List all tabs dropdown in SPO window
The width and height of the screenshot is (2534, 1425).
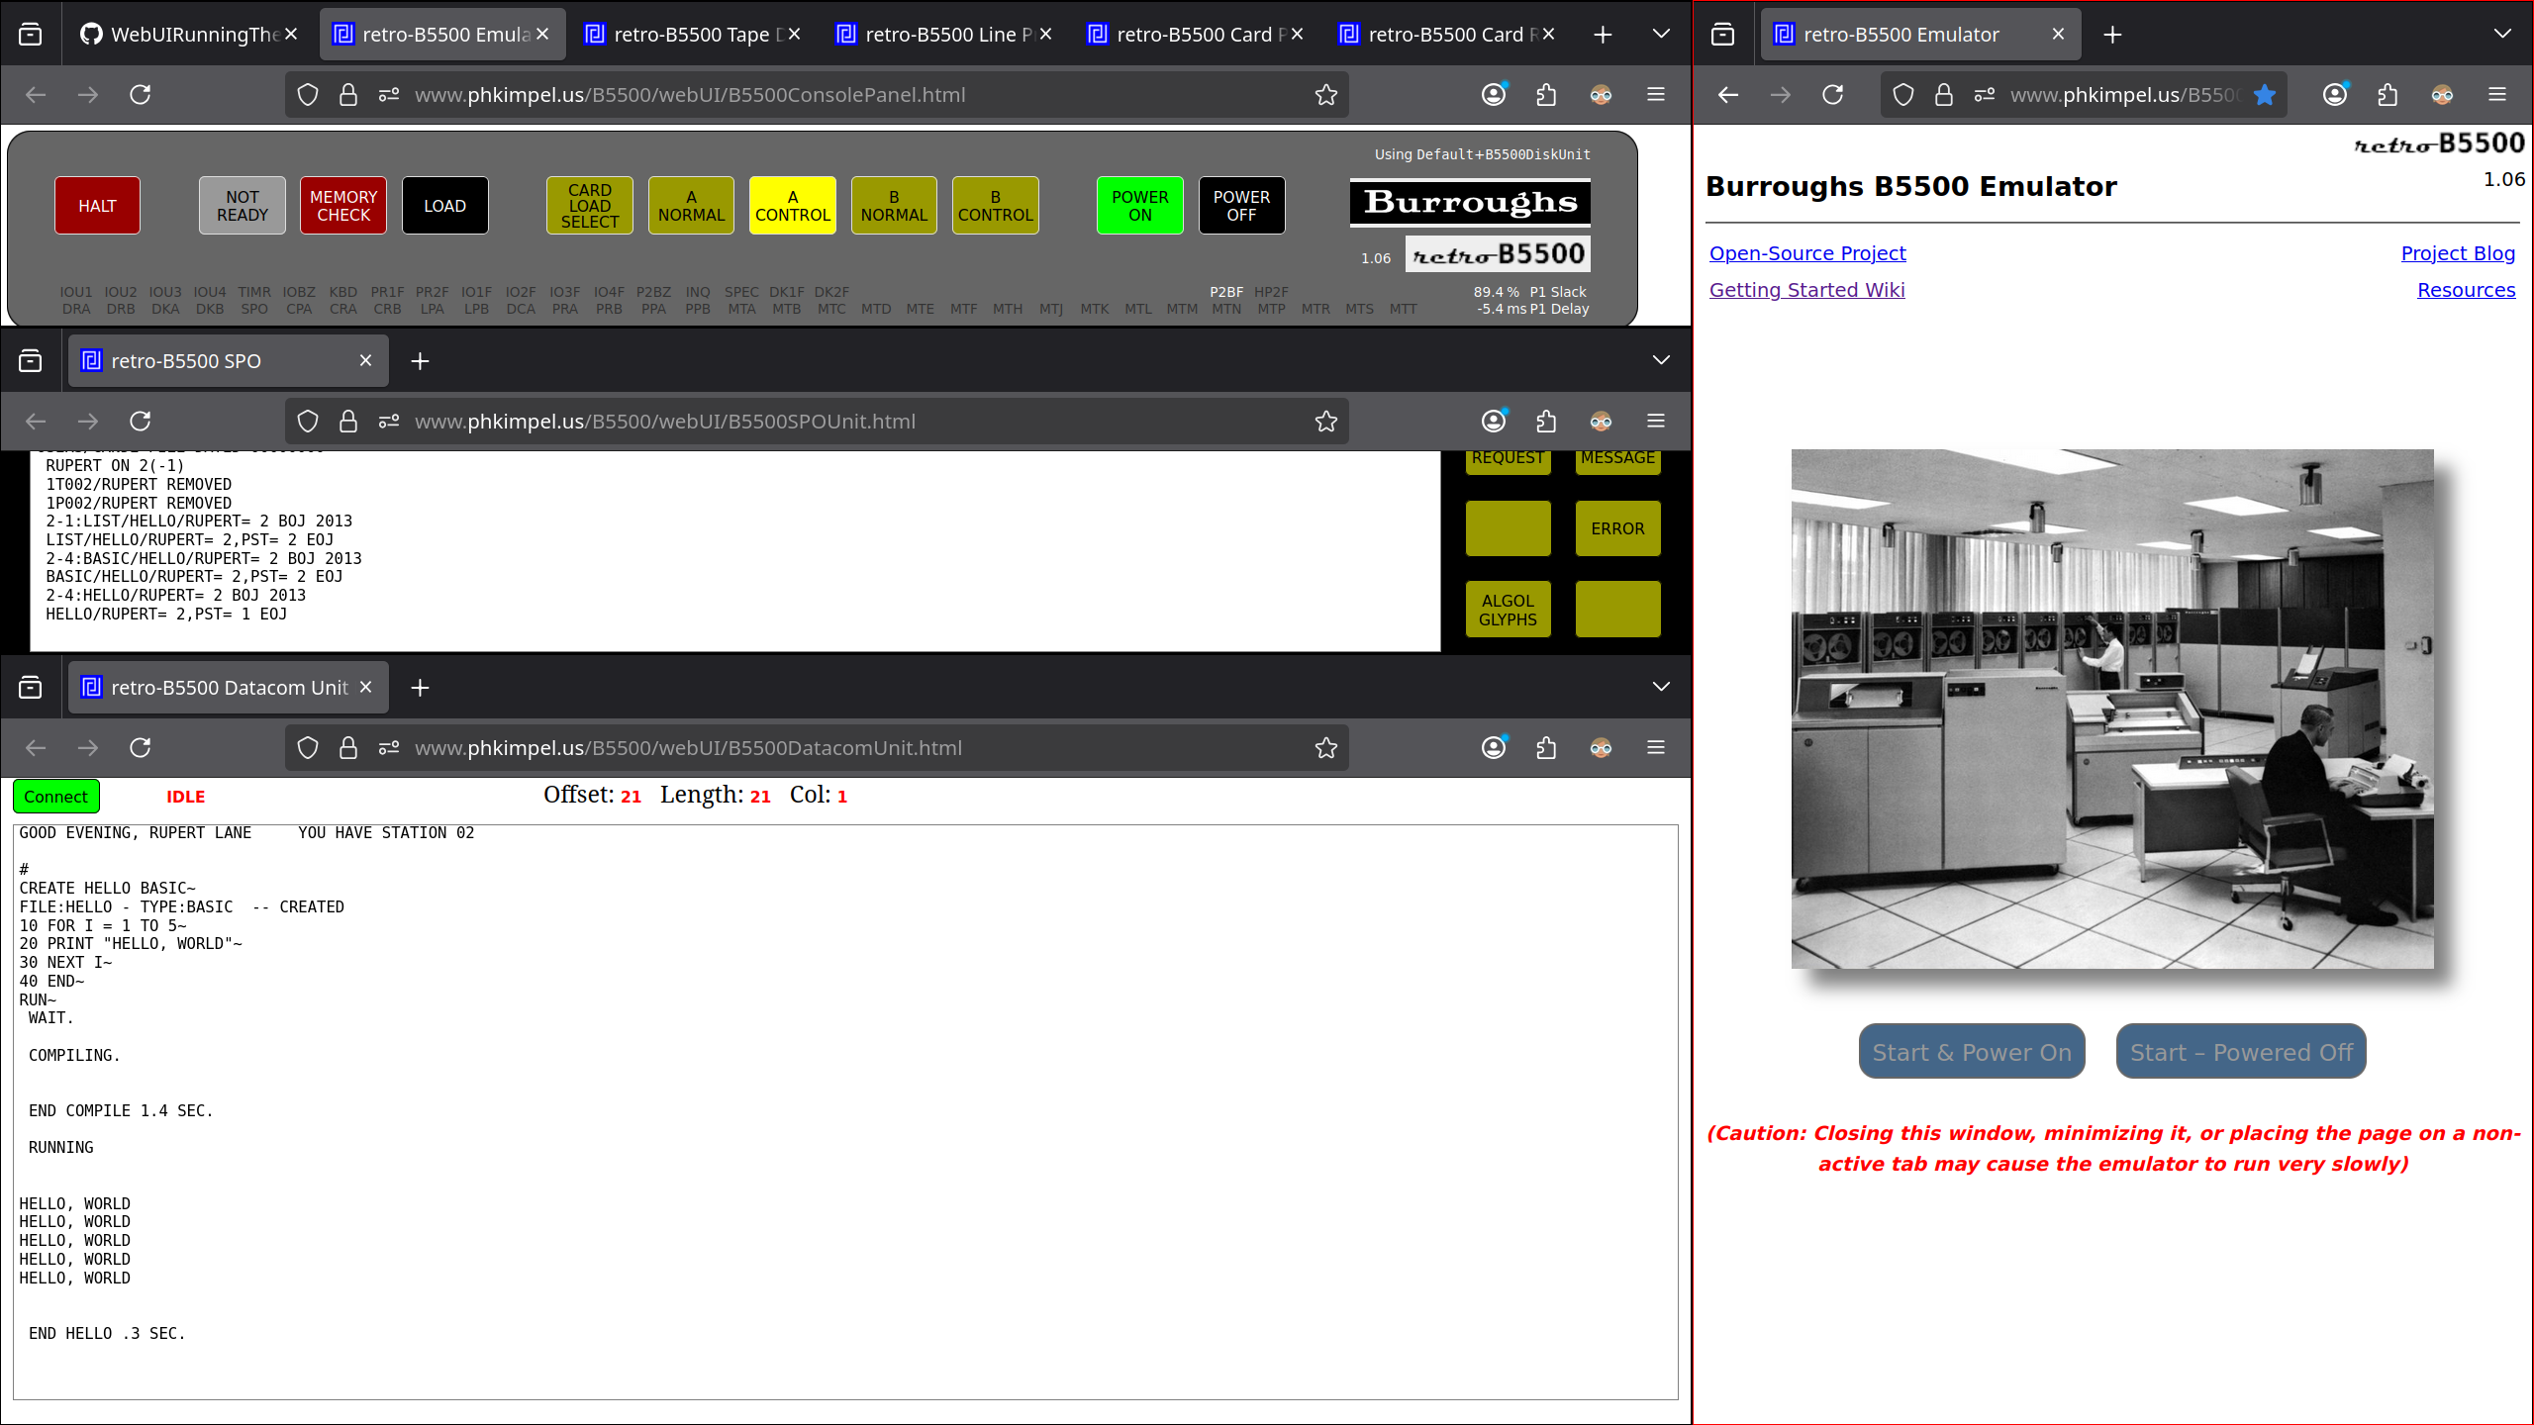pos(1661,361)
